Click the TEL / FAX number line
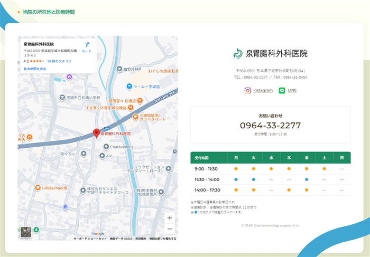Screen dimensions: 370x257 point(271,77)
